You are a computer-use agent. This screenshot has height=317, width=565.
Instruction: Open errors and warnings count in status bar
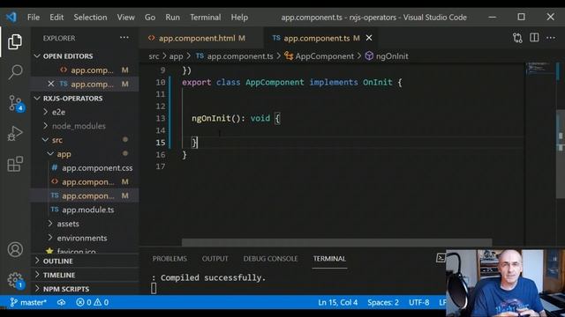[92, 302]
